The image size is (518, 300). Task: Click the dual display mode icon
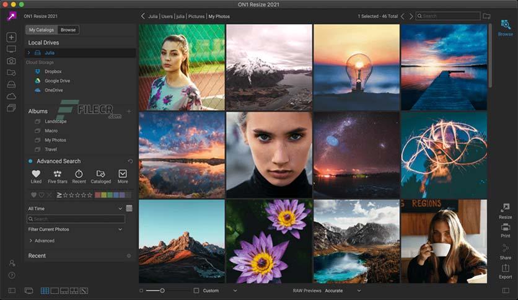click(29, 291)
